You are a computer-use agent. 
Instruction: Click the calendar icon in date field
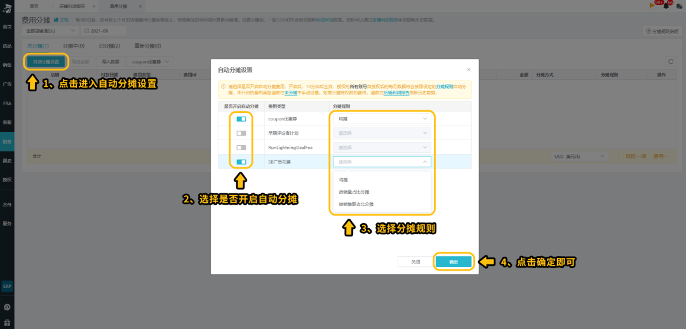pos(86,31)
